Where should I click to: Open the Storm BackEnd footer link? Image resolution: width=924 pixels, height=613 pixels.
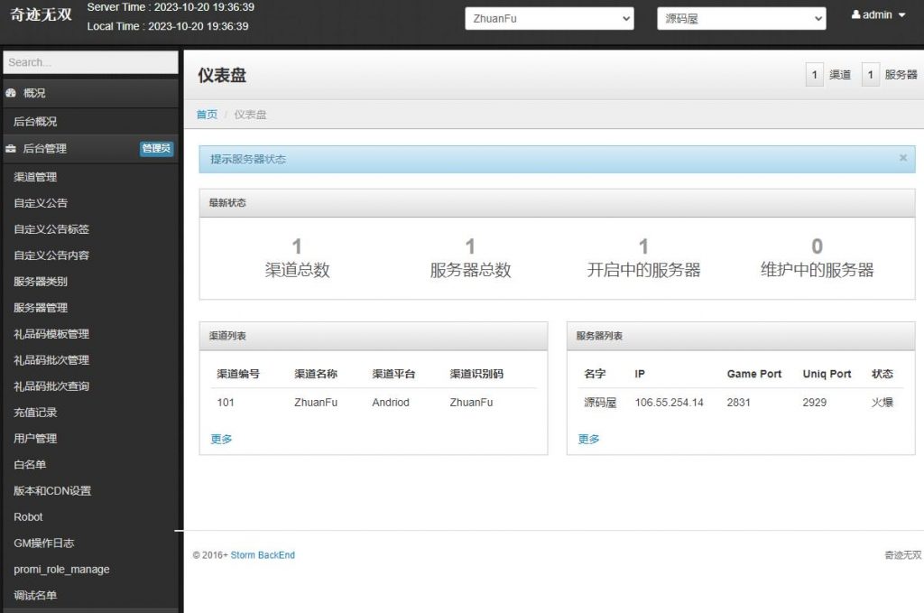point(263,555)
